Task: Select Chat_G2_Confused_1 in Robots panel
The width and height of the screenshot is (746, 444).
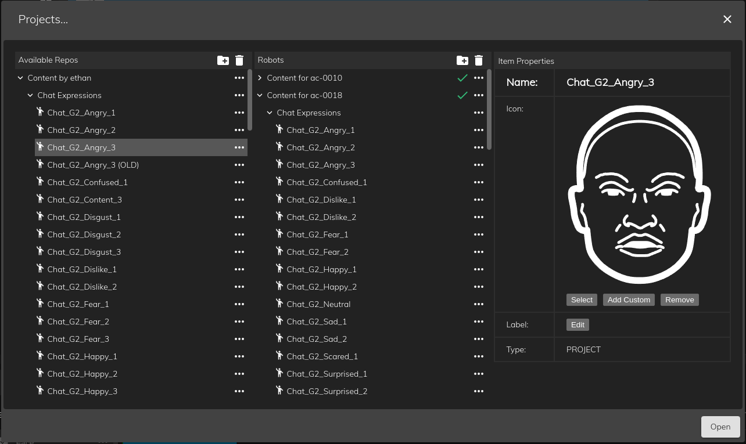Action: tap(381, 182)
